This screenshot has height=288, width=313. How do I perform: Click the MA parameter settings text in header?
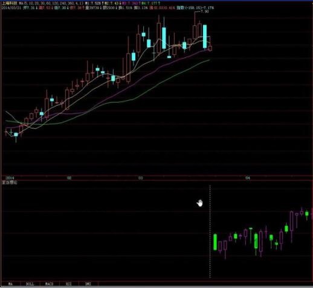(x=51, y=3)
